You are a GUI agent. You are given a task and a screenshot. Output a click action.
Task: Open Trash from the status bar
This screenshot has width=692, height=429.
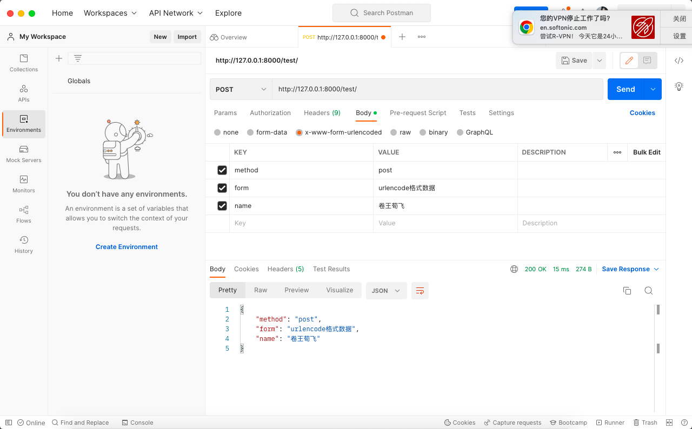pos(645,423)
